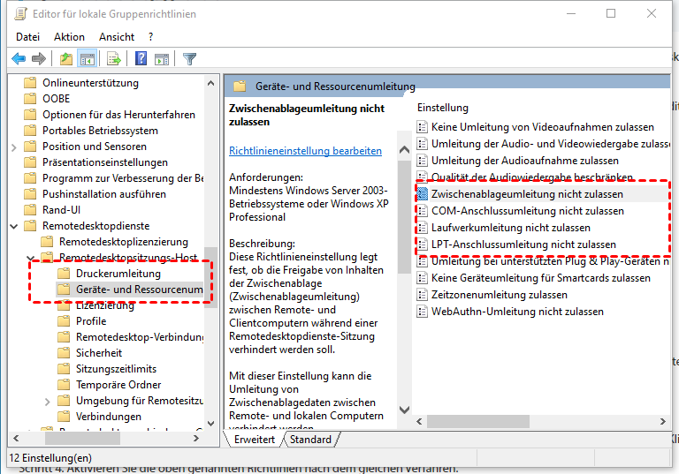Viewport: 679px width, 474px height.
Task: Open the question mark help menu
Action: (x=150, y=37)
